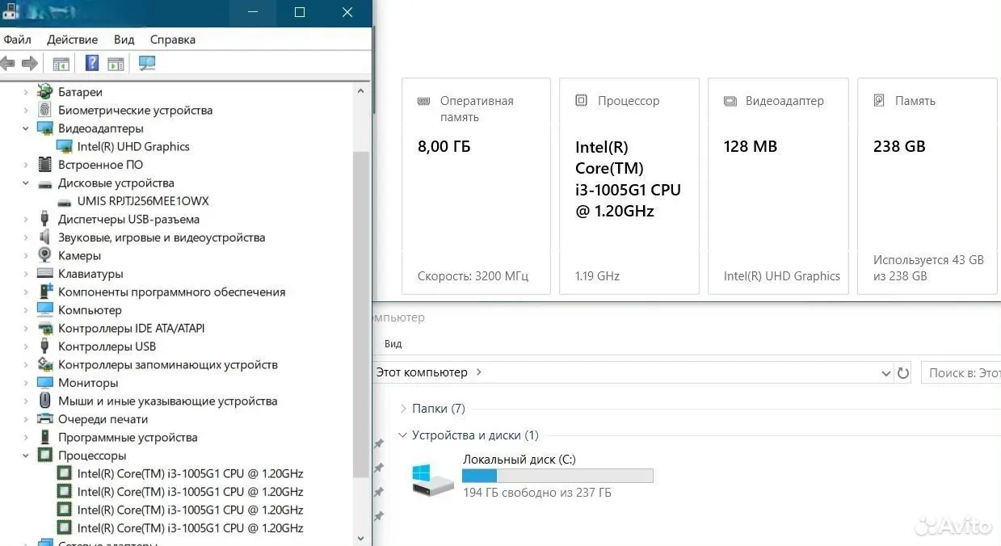
Task: Collapse the Процессоры node
Action: pyautogui.click(x=26, y=456)
